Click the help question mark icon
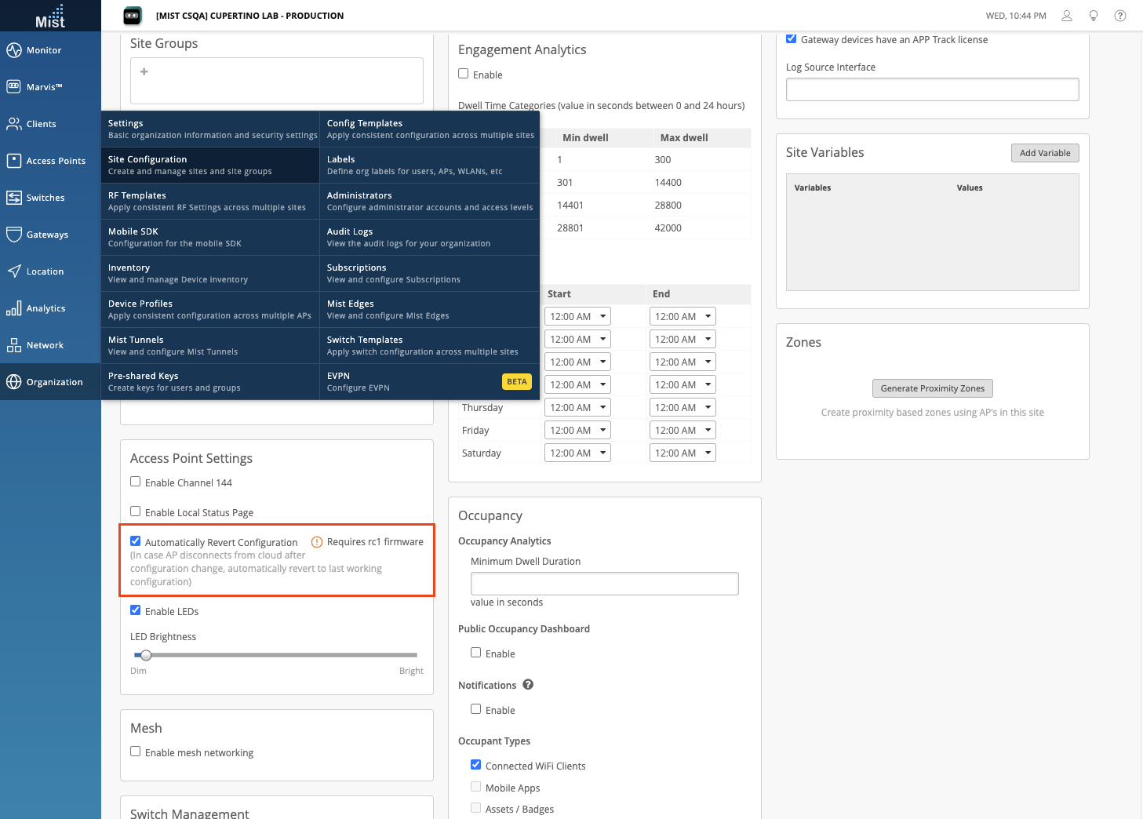1143x819 pixels. tap(1119, 16)
